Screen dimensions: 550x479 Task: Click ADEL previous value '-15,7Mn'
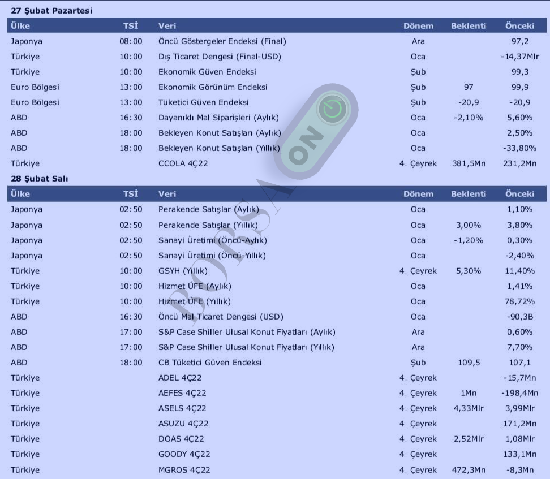(x=520, y=378)
